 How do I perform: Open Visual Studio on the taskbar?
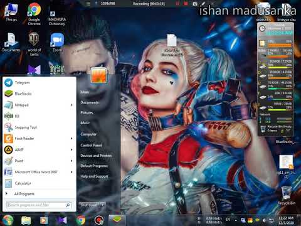[62, 220]
